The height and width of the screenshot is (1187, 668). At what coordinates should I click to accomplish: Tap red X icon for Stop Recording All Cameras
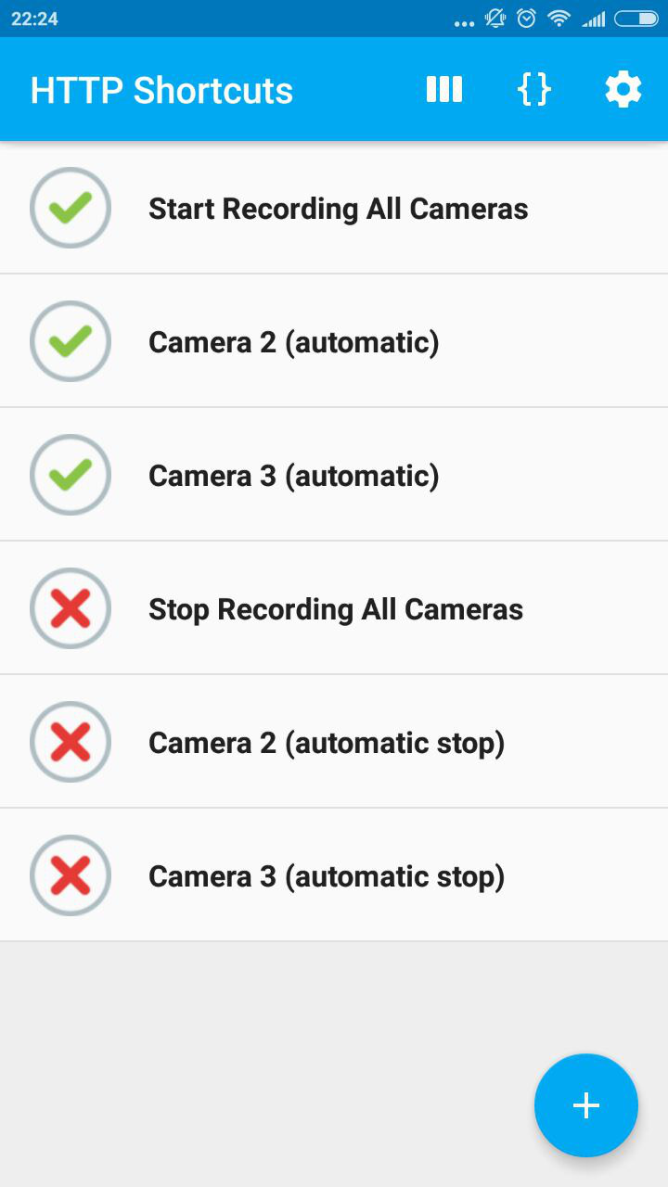(71, 608)
